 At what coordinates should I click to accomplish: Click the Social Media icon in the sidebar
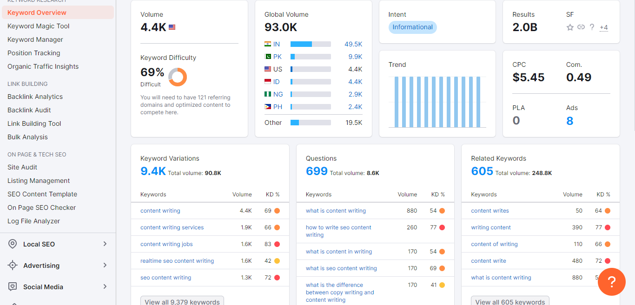tap(12, 286)
